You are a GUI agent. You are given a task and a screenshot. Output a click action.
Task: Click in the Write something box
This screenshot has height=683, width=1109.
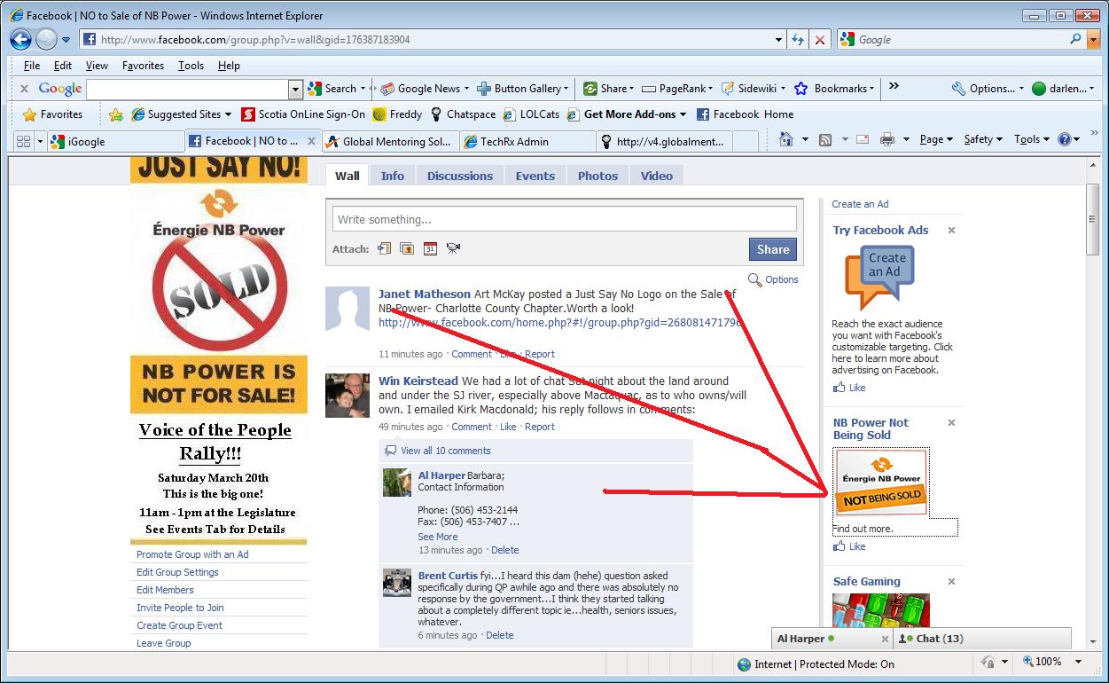[x=565, y=220]
